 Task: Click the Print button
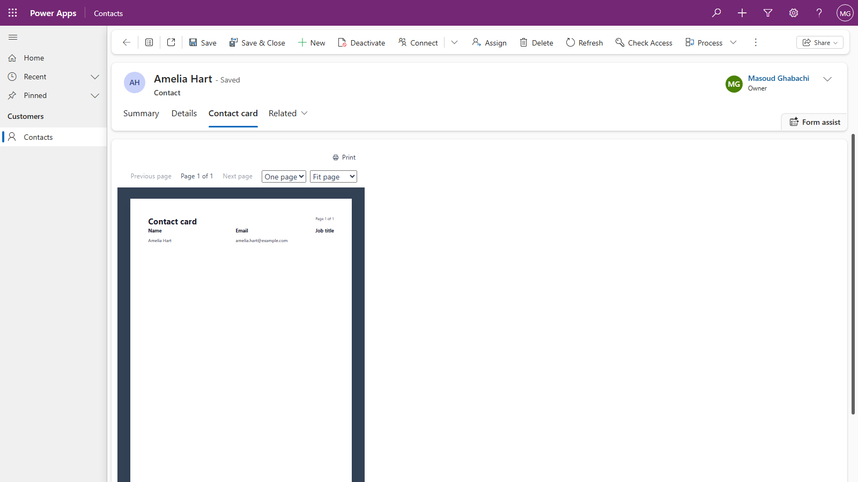(x=344, y=157)
